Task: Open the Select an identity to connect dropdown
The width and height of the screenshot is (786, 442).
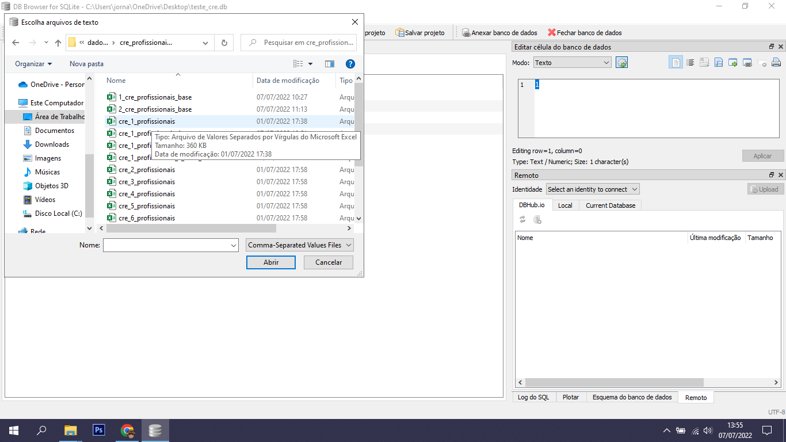Action: tap(592, 189)
